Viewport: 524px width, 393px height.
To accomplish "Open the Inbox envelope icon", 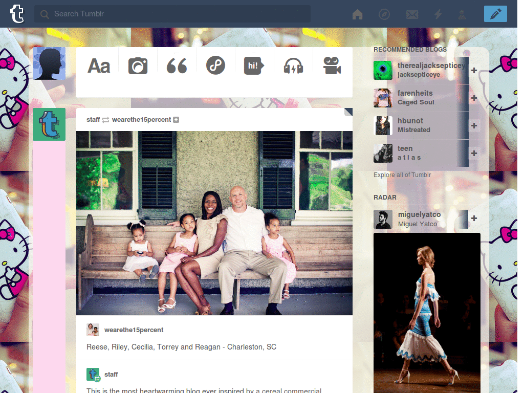I will click(412, 14).
